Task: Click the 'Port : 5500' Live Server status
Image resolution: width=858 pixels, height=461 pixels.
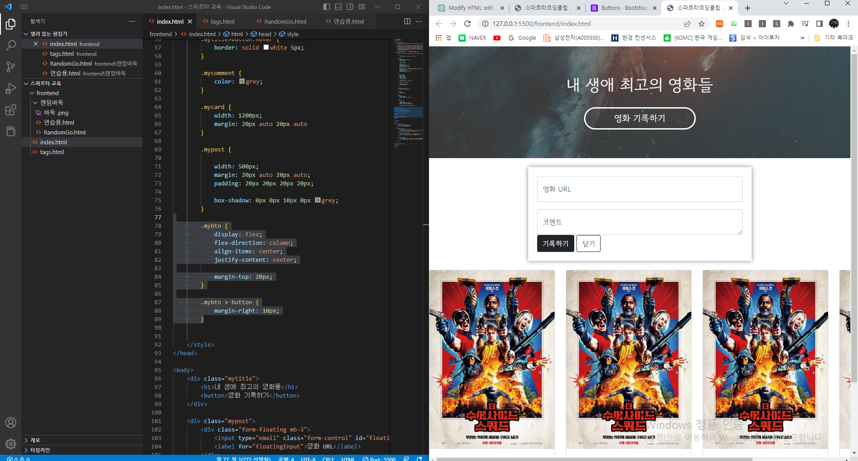Action: coord(379,458)
